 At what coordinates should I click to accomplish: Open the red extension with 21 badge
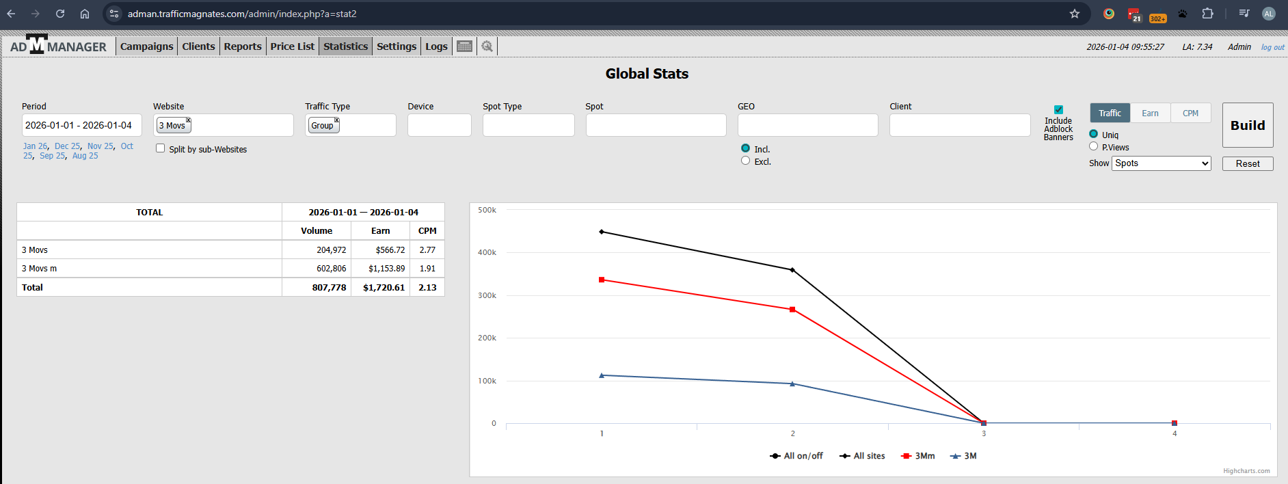coord(1134,14)
